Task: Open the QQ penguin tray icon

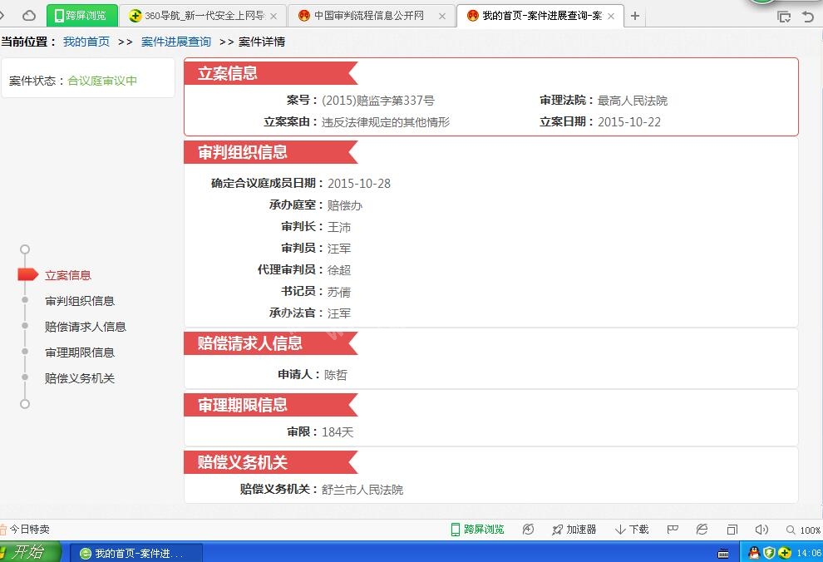Action: click(x=754, y=553)
